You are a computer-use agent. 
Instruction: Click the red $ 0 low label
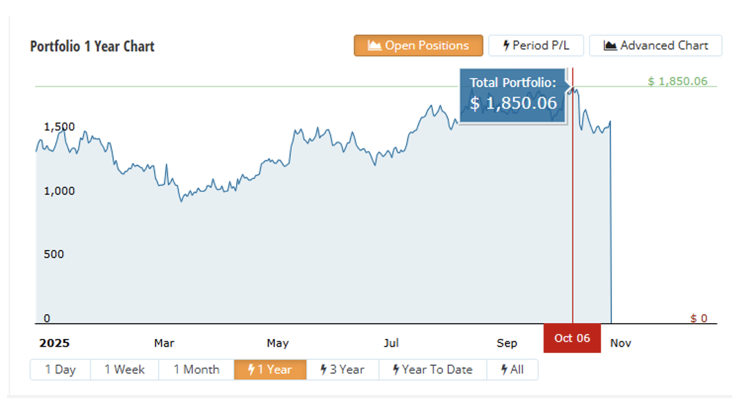coord(699,318)
